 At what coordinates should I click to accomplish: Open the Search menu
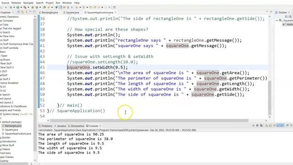coord(40,3)
